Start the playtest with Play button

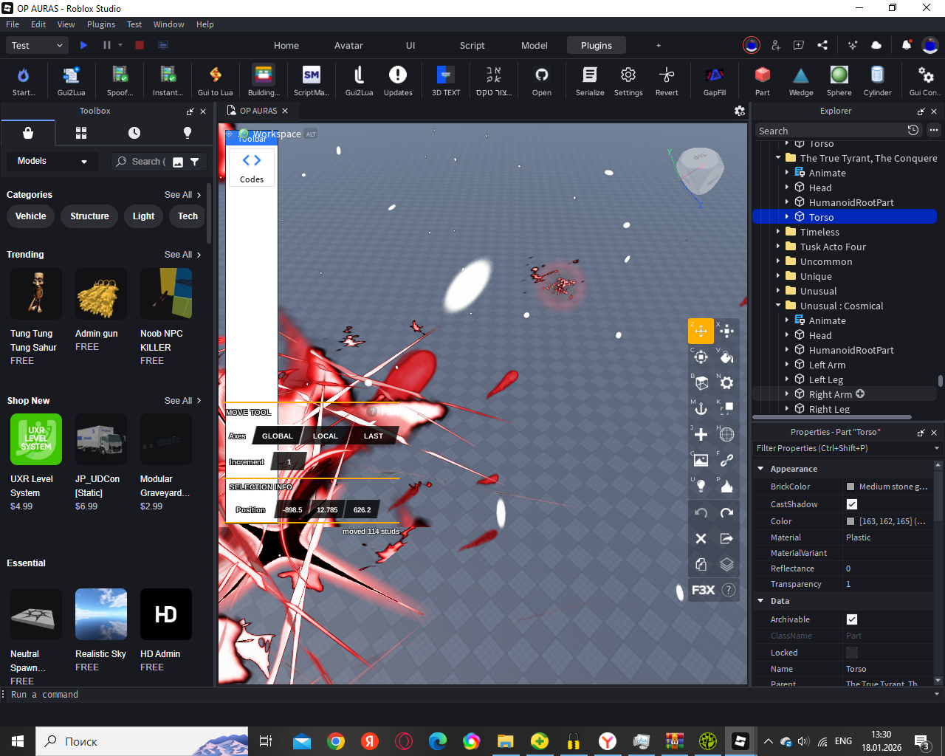[x=83, y=45]
